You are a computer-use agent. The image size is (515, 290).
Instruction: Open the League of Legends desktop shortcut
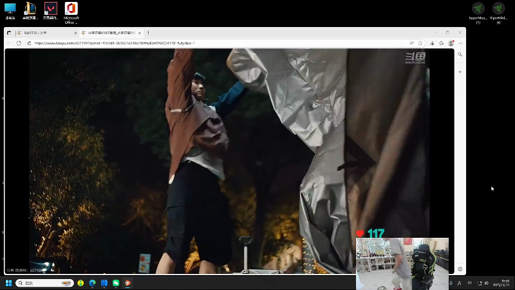[30, 11]
